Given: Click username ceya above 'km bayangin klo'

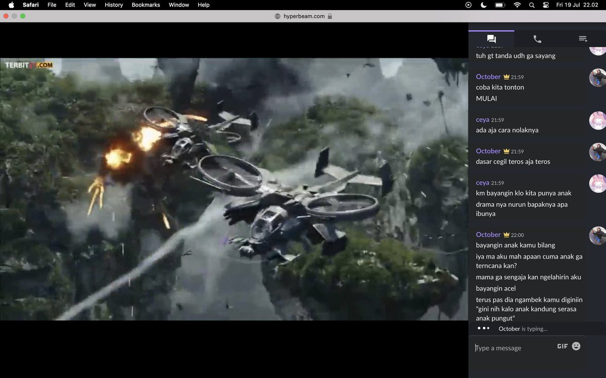Looking at the screenshot, I should click(x=483, y=182).
